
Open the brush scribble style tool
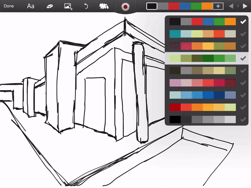[104, 6]
